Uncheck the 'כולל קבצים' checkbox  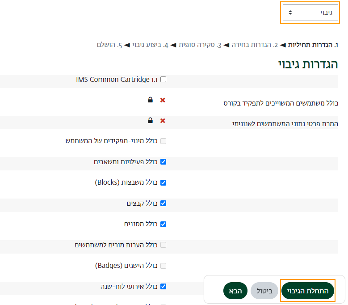click(x=163, y=203)
